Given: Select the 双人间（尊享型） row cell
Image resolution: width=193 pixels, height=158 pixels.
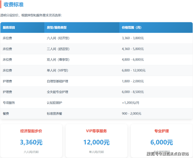Looking at the screenshot, I should click(58, 60).
